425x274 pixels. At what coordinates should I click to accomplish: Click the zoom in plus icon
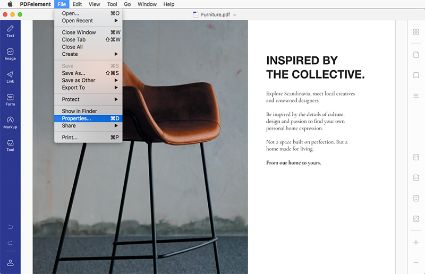[416, 242]
